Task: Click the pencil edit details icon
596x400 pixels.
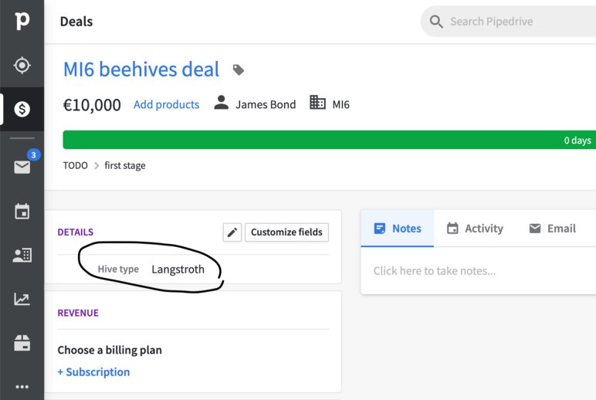Action: (232, 232)
